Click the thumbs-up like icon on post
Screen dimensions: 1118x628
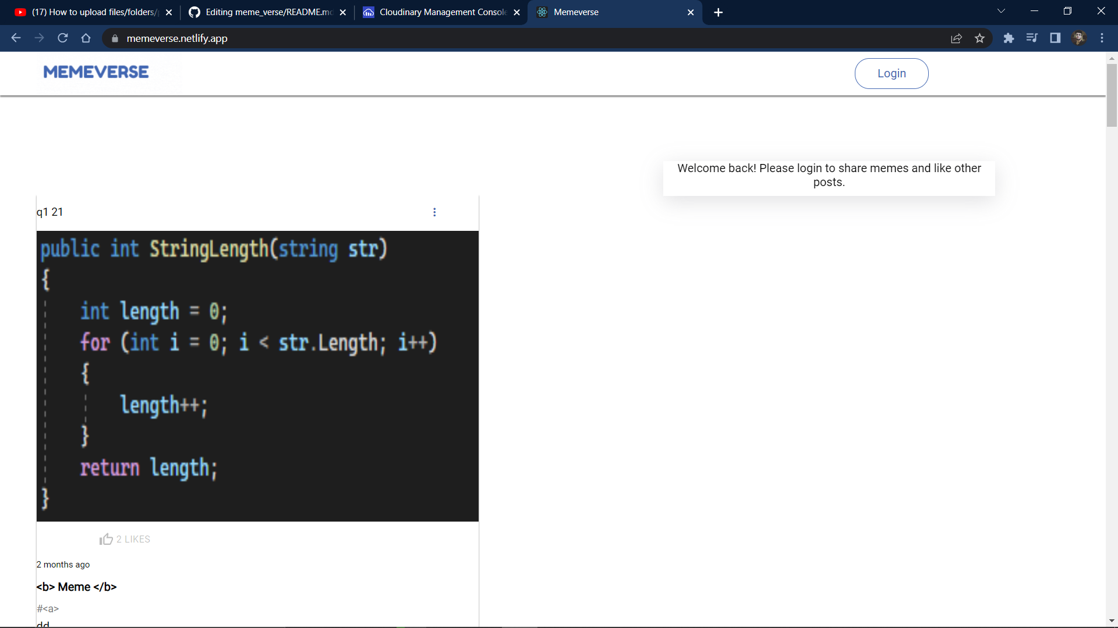[106, 539]
